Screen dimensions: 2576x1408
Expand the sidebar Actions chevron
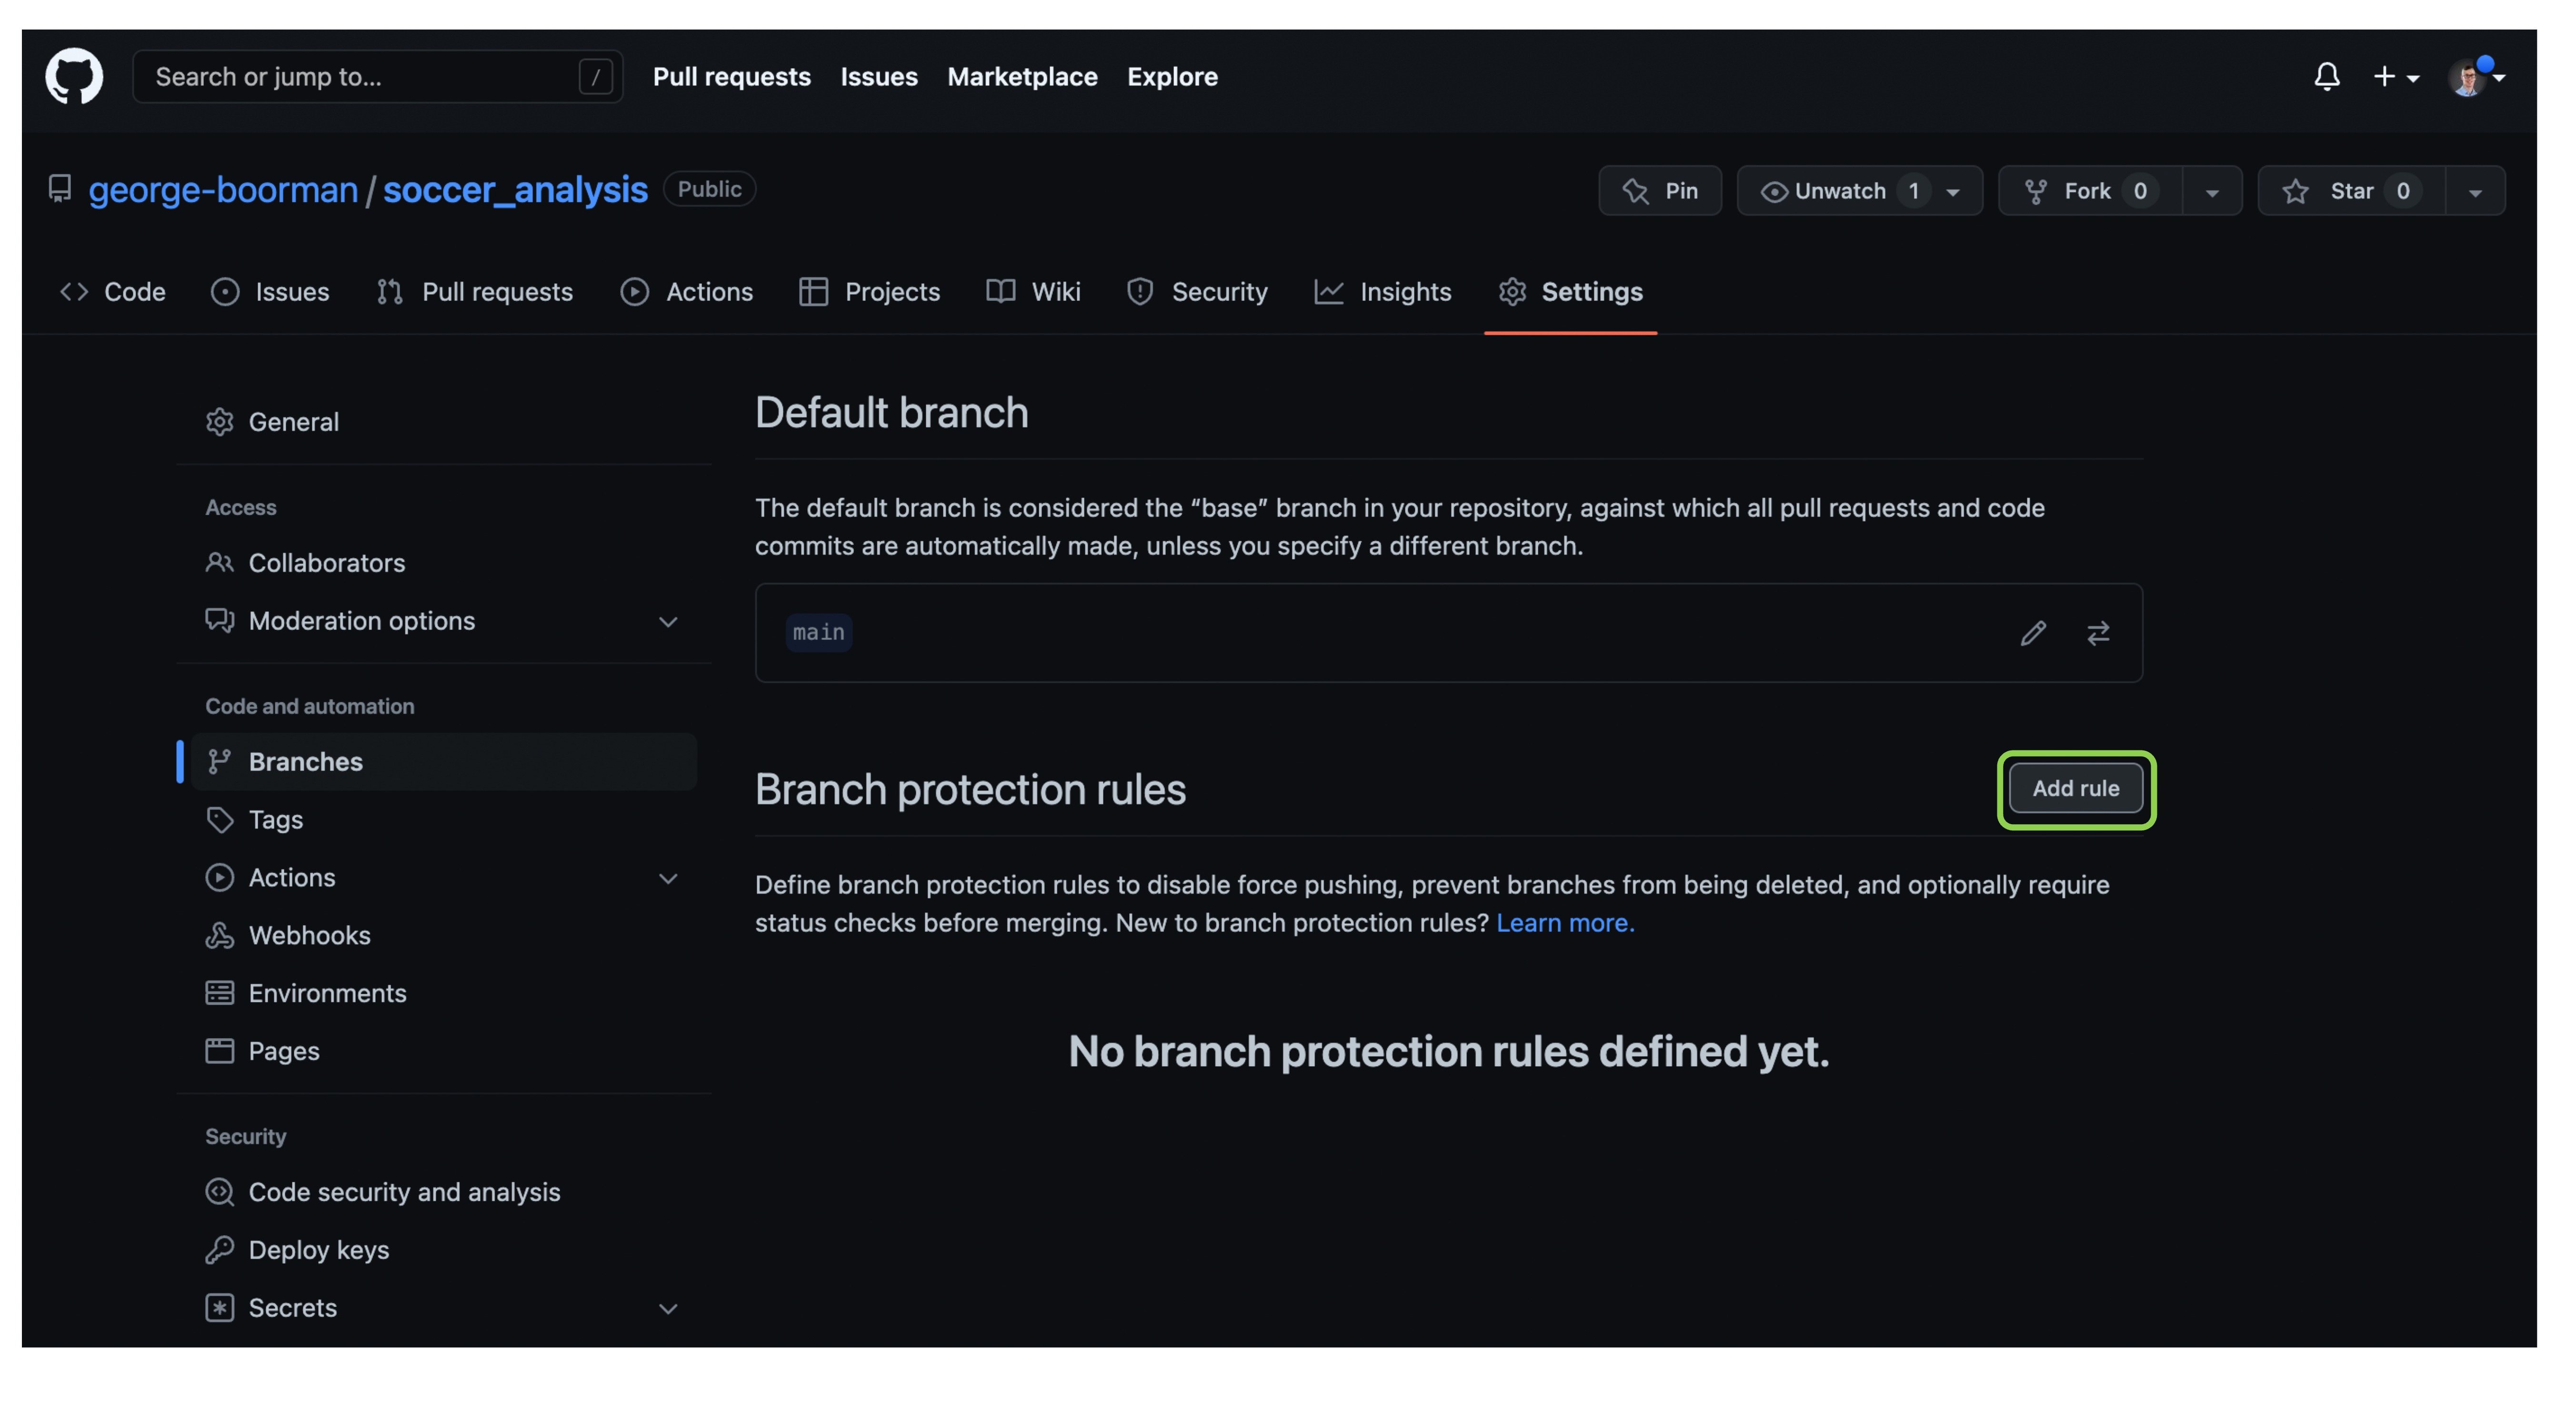point(668,879)
